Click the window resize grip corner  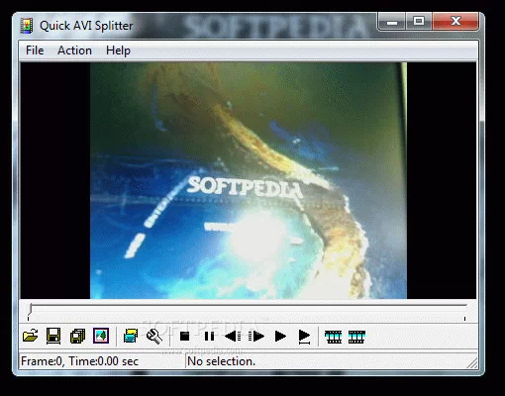click(472, 363)
